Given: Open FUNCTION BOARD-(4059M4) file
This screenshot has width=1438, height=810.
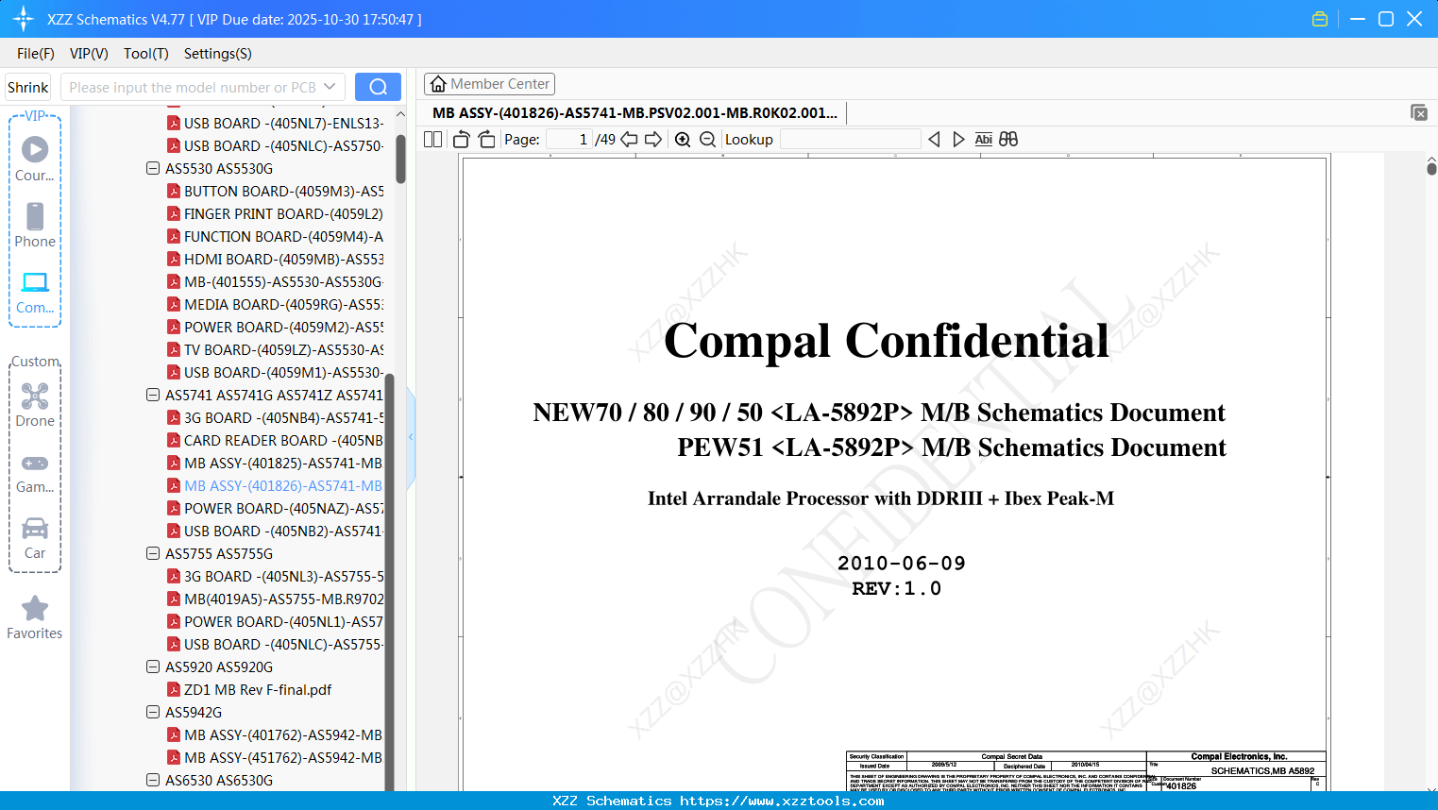Looking at the screenshot, I should (x=275, y=237).
